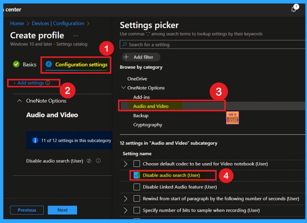Select Add-ins subcategory
307x223 pixels.
141,97
